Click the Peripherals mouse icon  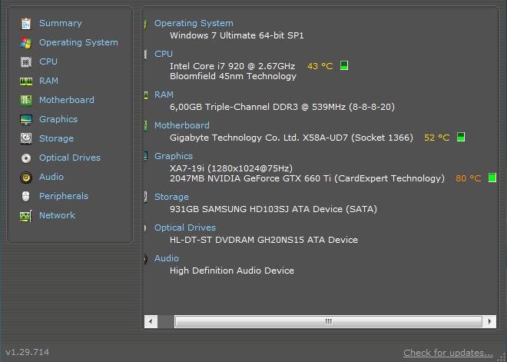tap(26, 196)
